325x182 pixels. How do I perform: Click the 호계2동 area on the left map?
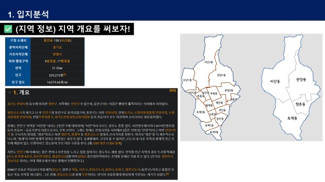point(201,112)
